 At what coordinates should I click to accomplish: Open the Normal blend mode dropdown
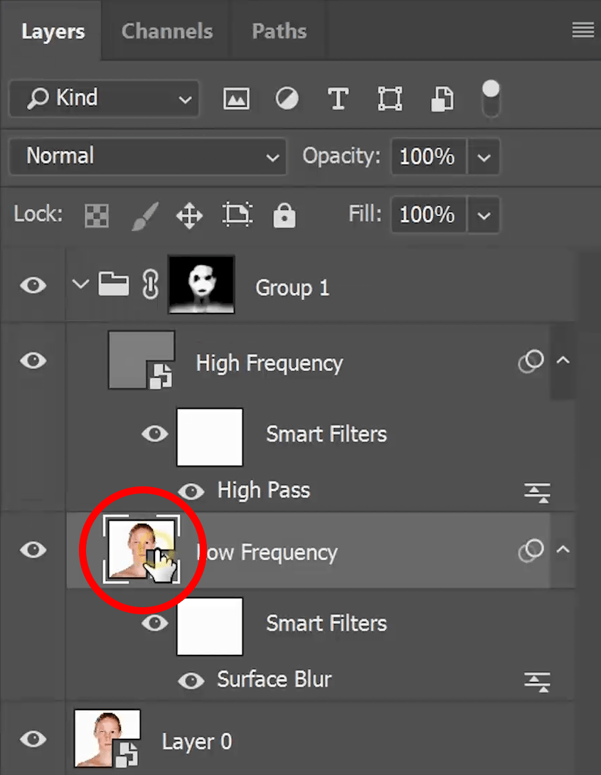pyautogui.click(x=147, y=156)
